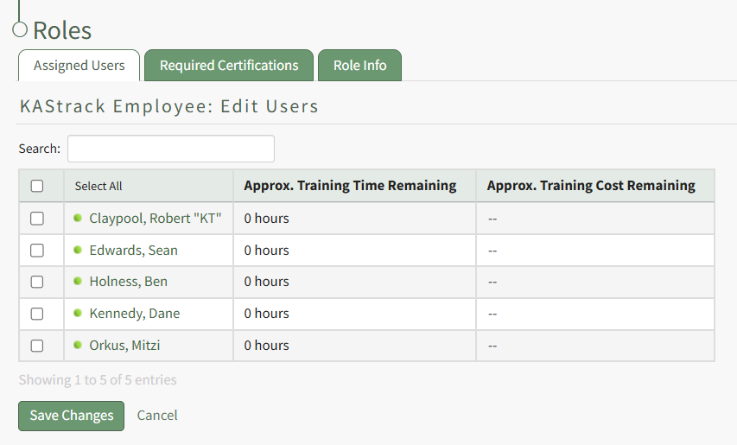Select the checkbox for Edwards, Sean
This screenshot has height=445, width=737.
37,251
